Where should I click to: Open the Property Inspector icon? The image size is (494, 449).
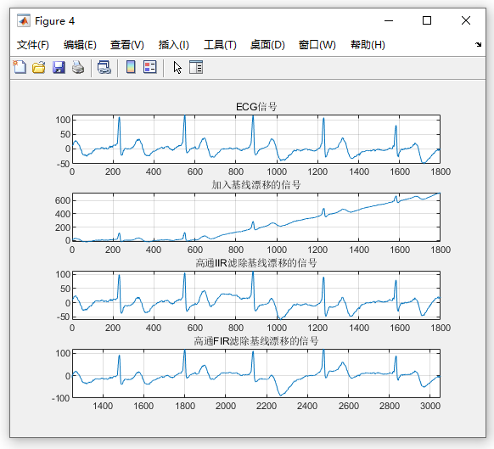(196, 67)
